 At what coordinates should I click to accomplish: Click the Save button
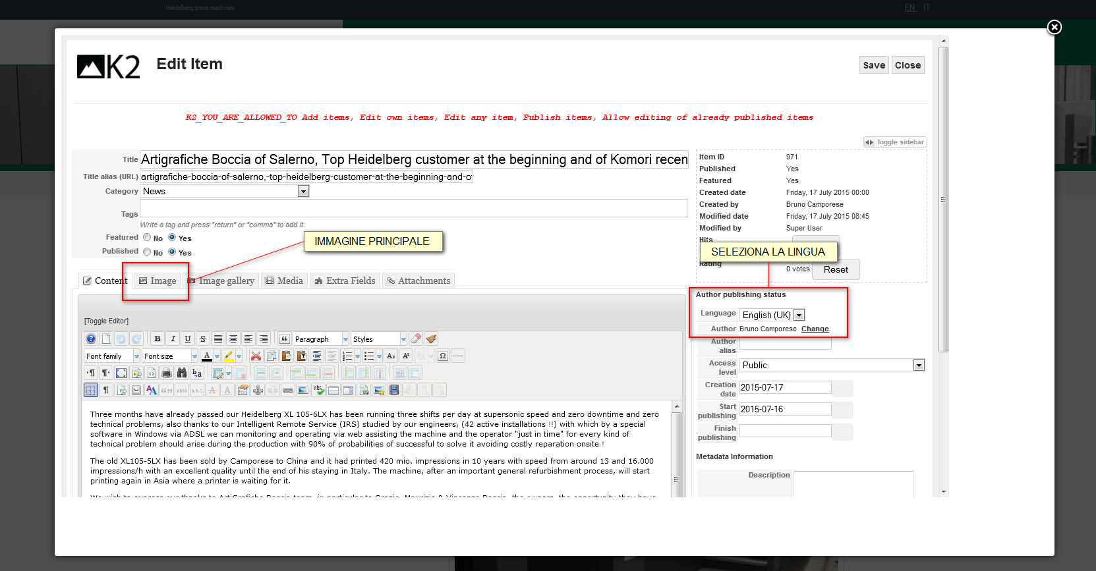[x=874, y=65]
